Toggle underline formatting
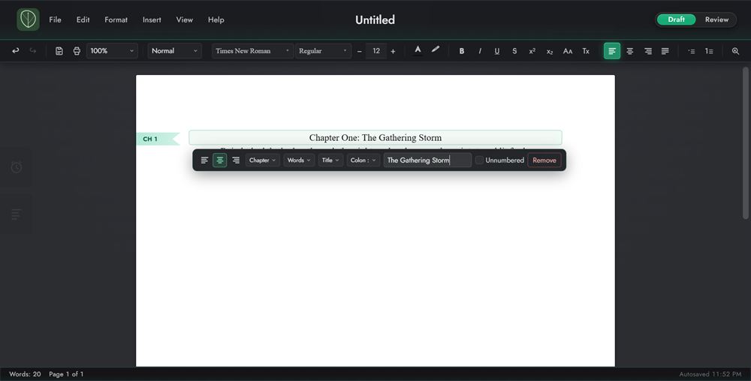 tap(497, 51)
